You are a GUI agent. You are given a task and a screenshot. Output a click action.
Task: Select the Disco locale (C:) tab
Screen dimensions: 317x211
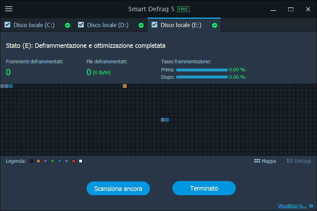pos(34,25)
